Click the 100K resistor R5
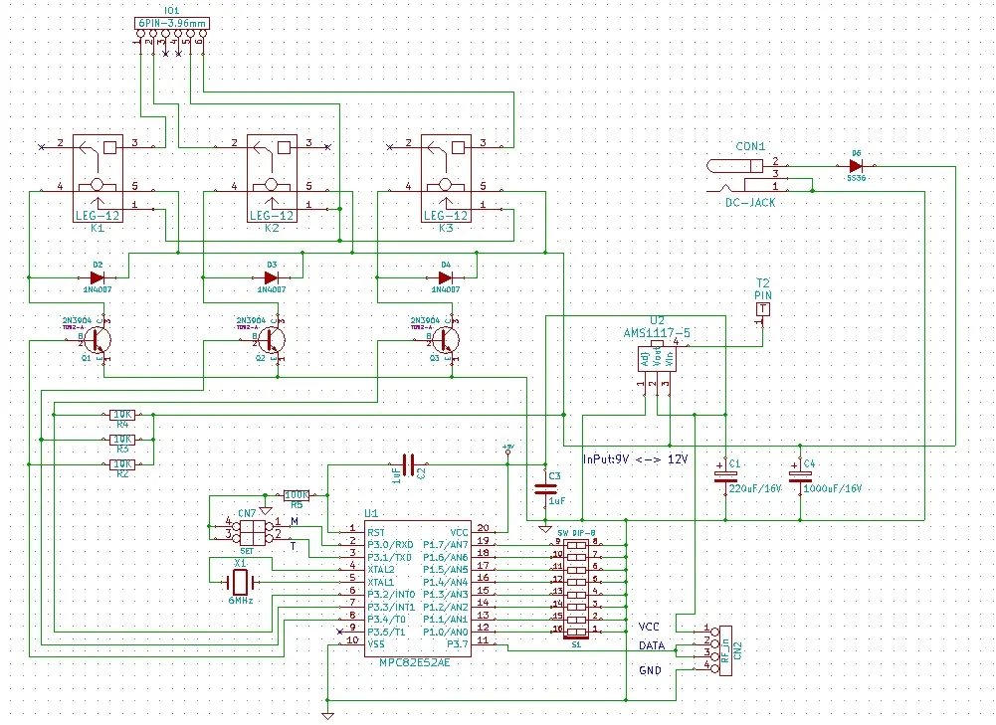Image resolution: width=996 pixels, height=725 pixels. click(x=297, y=494)
